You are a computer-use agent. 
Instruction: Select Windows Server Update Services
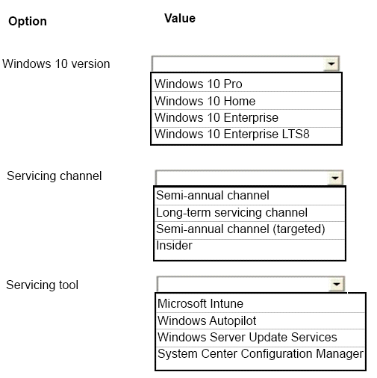261,338
